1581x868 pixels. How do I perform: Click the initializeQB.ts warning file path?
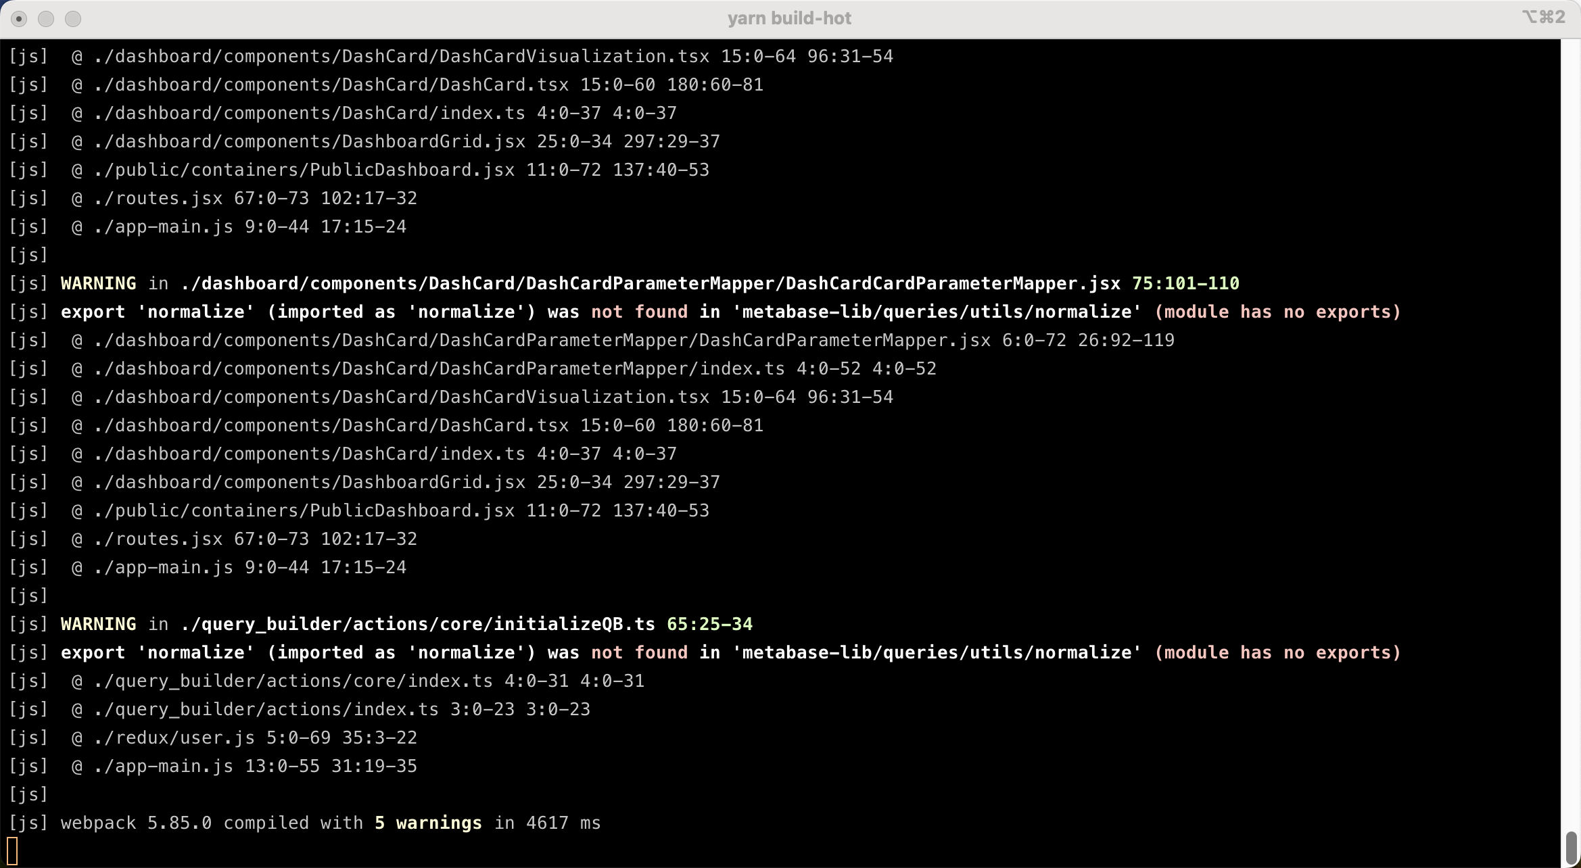point(417,624)
